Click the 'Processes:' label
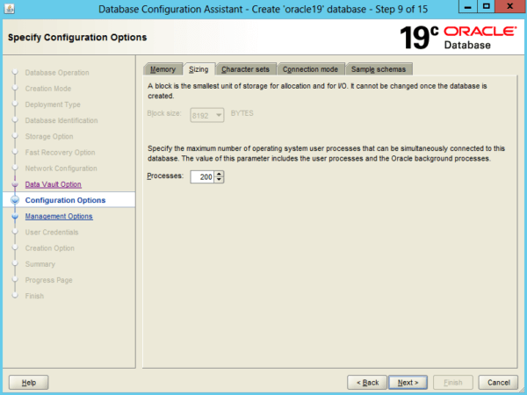 coord(165,176)
